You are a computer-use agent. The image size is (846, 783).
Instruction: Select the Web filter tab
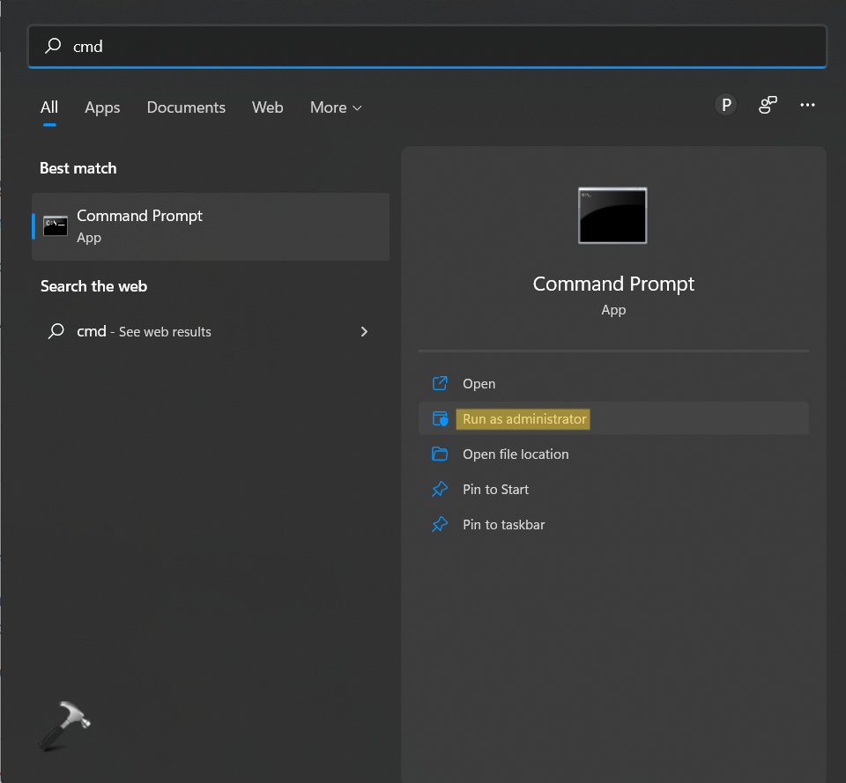point(267,107)
